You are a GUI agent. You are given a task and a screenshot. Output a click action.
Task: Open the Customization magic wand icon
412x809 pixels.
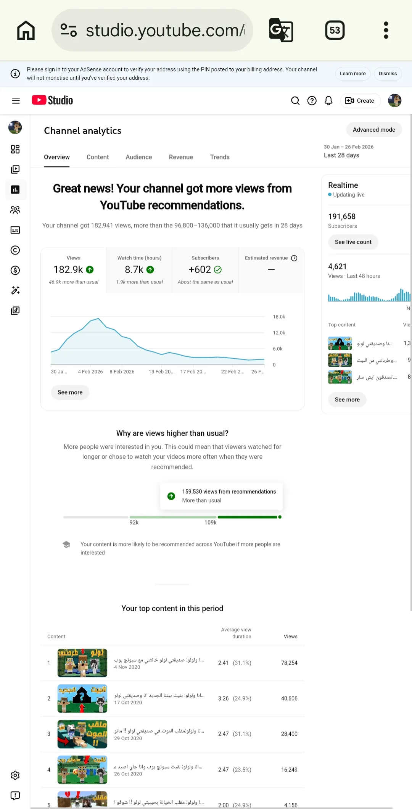[15, 290]
